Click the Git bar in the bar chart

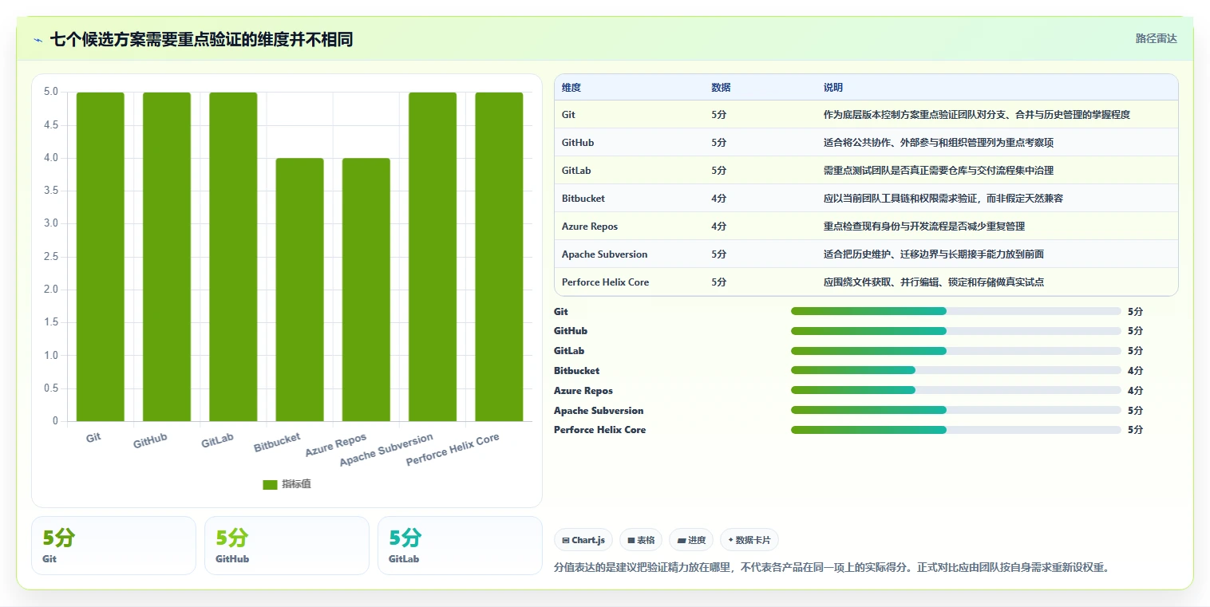coord(101,257)
